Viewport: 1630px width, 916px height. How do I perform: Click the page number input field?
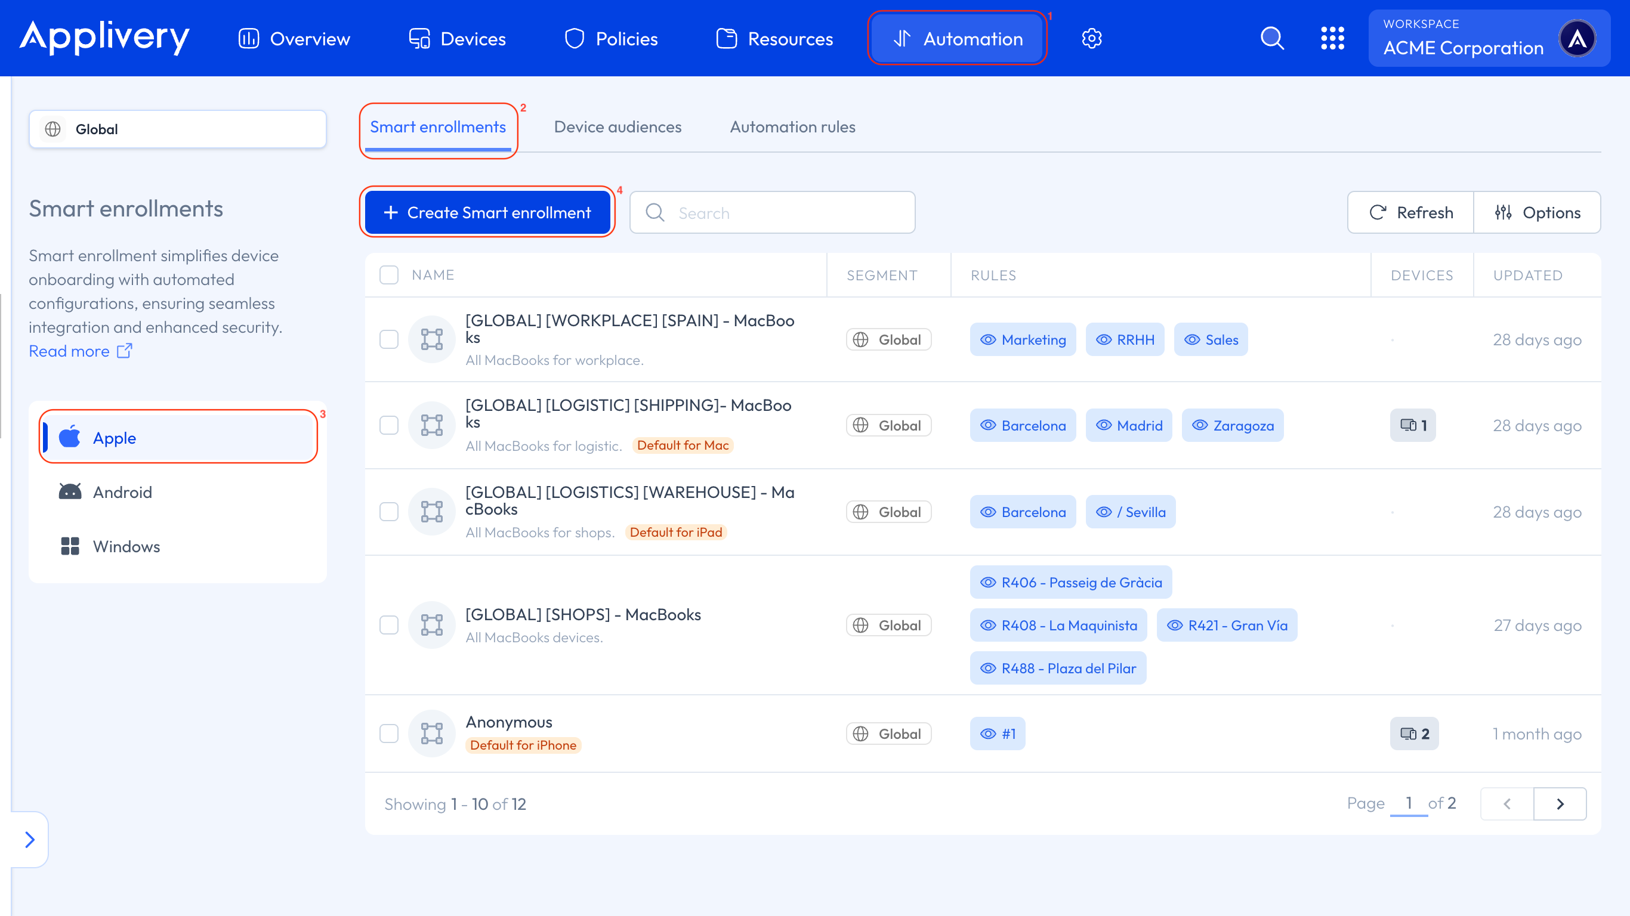click(1409, 803)
